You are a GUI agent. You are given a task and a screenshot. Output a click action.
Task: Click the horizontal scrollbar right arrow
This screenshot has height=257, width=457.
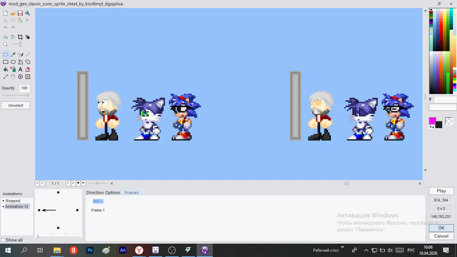click(420, 183)
